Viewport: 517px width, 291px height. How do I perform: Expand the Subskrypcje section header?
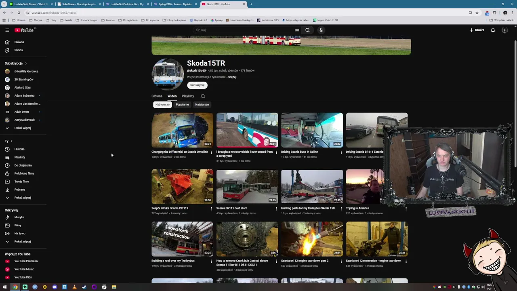(x=16, y=63)
